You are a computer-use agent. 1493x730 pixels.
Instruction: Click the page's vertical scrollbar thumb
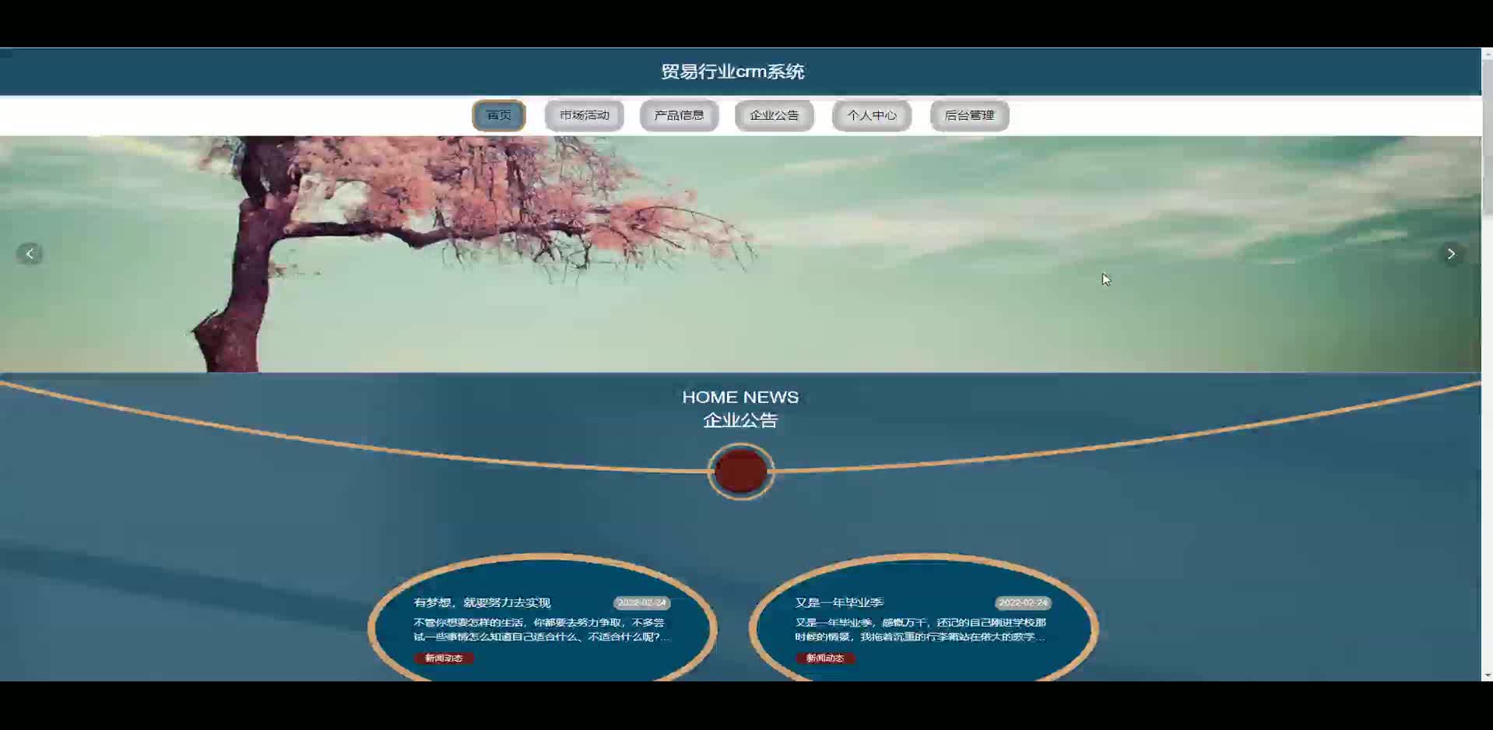tap(1487, 136)
